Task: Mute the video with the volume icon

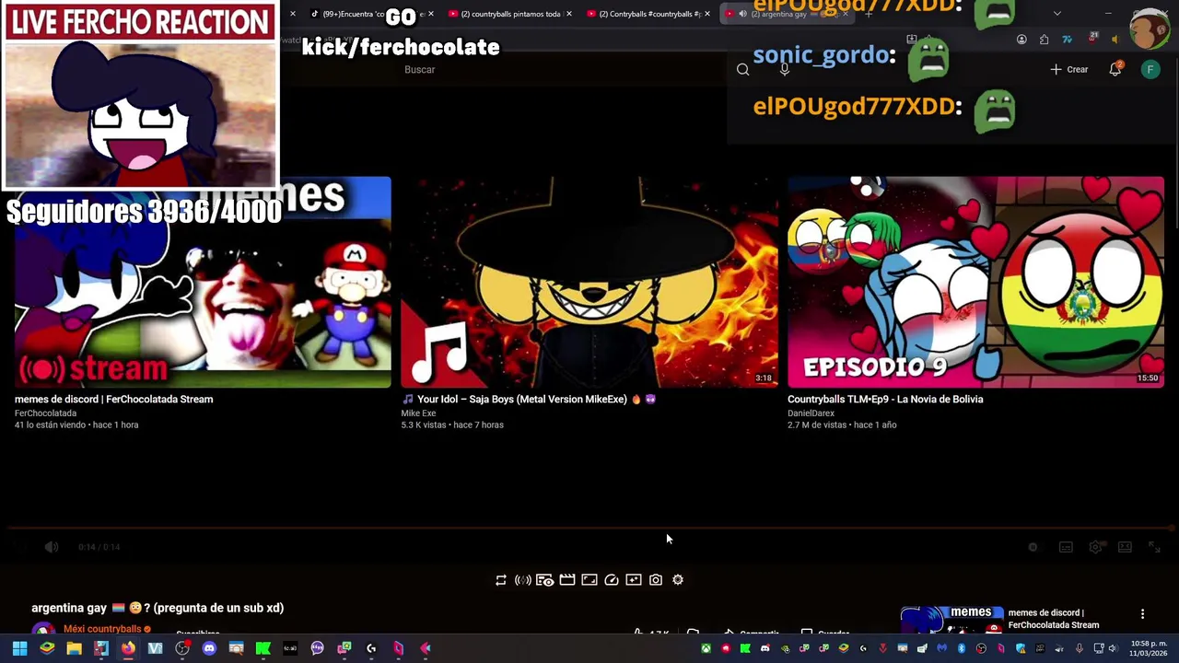Action: [52, 547]
